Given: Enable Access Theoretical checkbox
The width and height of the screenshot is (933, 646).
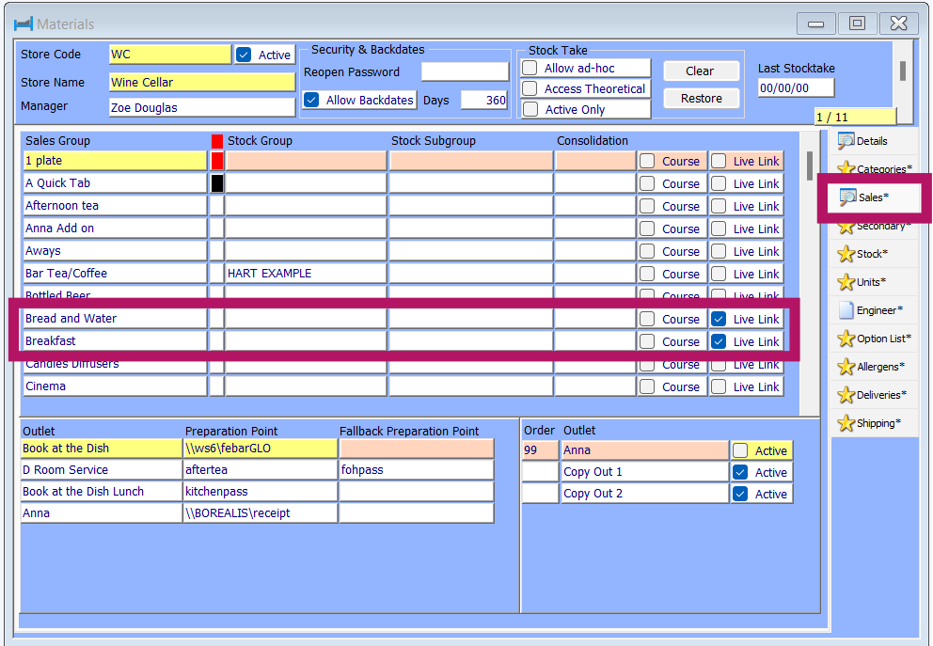Looking at the screenshot, I should pos(530,88).
